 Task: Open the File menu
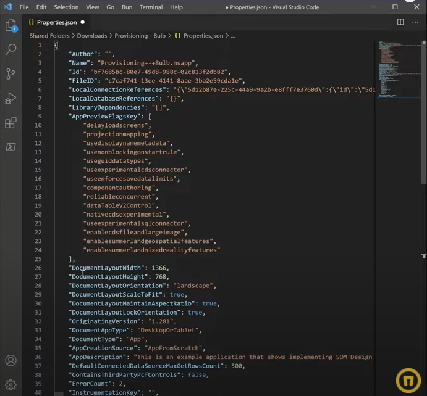(x=24, y=7)
